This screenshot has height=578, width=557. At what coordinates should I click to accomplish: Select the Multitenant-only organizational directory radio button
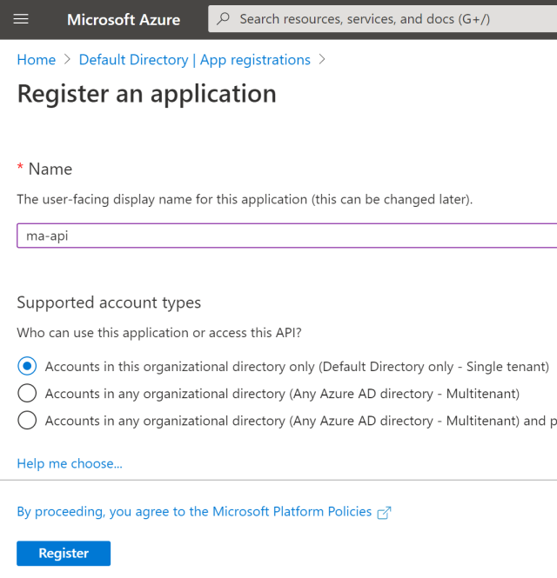27,394
